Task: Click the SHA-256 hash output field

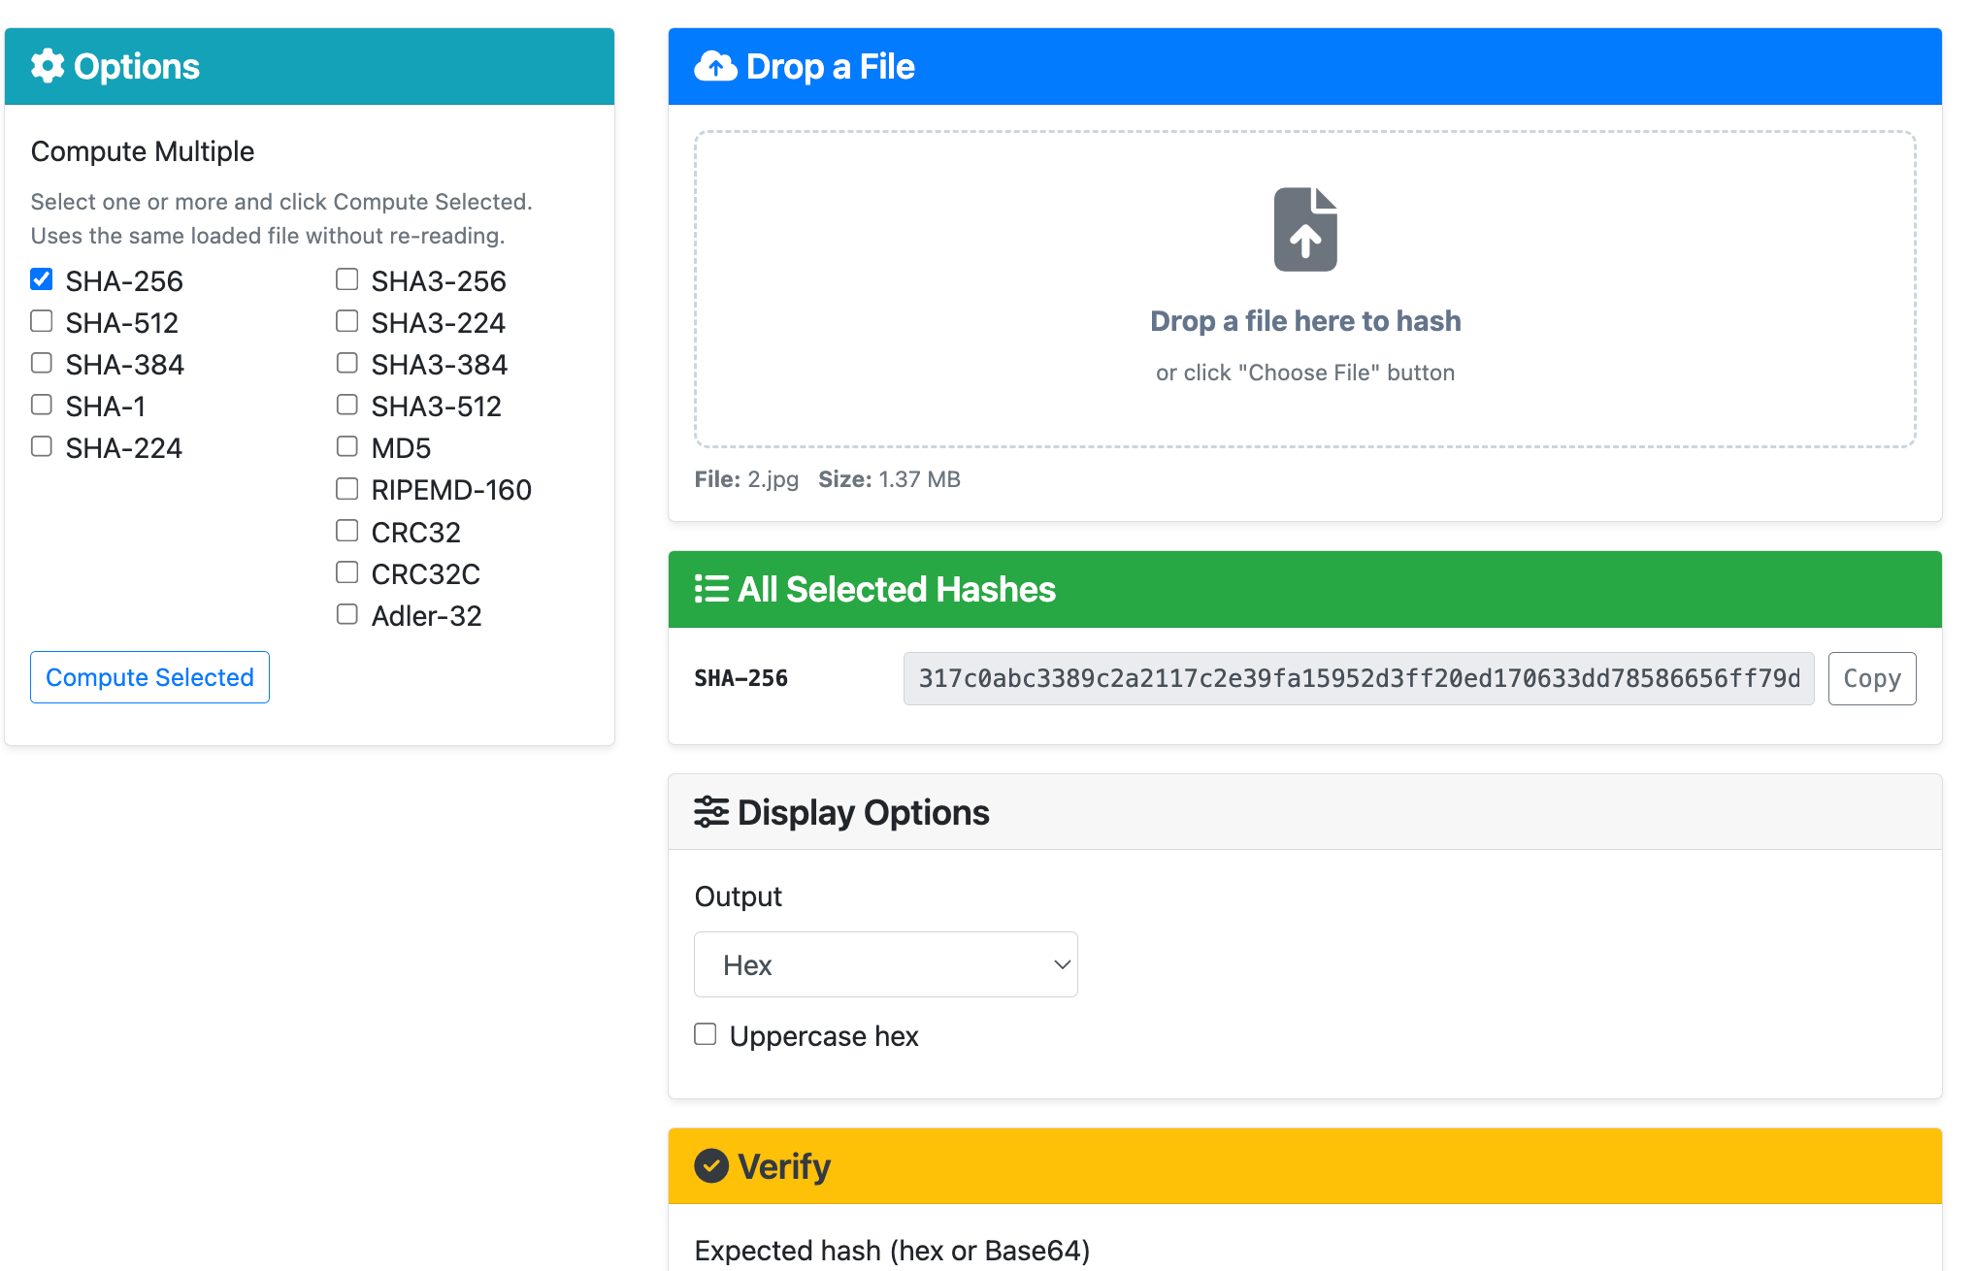Action: tap(1357, 677)
